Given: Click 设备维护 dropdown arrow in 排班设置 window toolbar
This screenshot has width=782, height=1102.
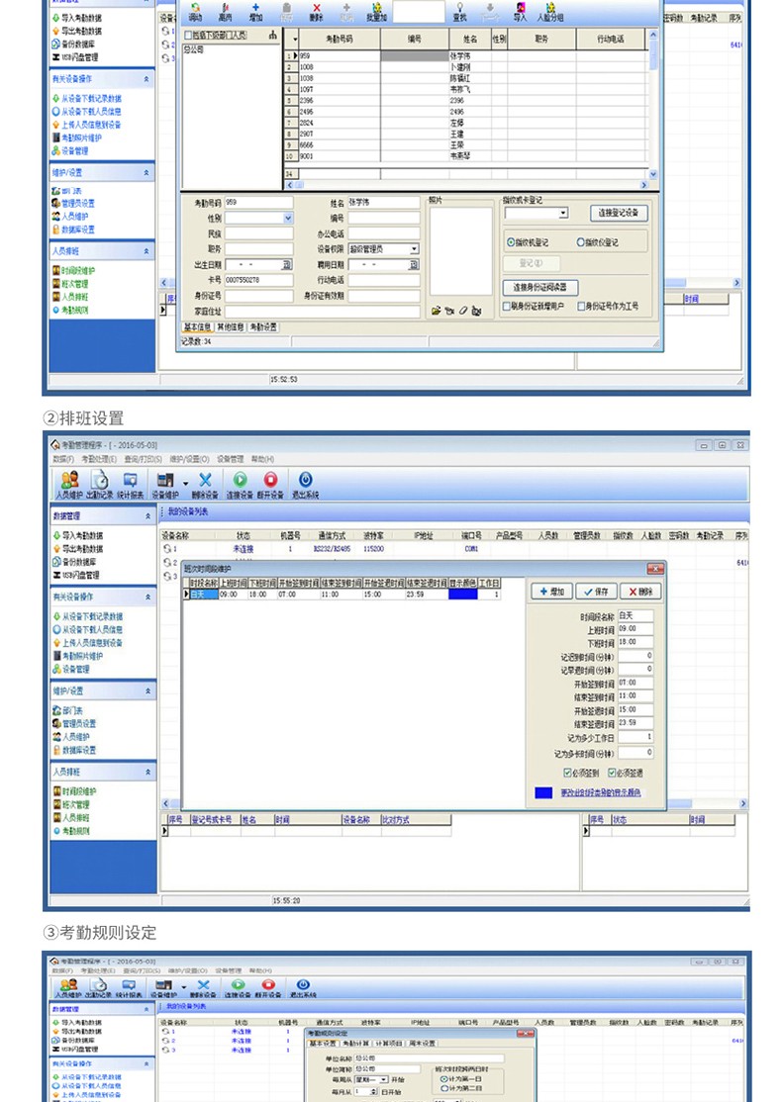Looking at the screenshot, I should coord(186,484).
